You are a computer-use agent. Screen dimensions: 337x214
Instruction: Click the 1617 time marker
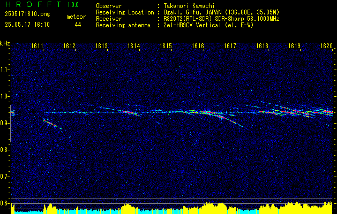pyautogui.click(x=230, y=46)
